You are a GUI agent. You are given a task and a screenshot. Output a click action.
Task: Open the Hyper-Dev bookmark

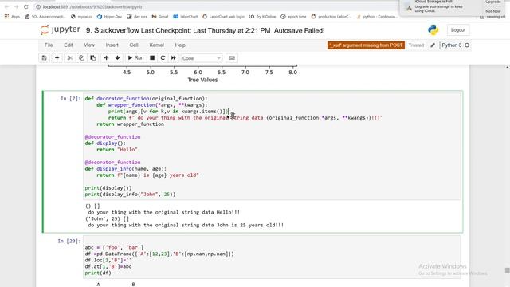[109, 16]
